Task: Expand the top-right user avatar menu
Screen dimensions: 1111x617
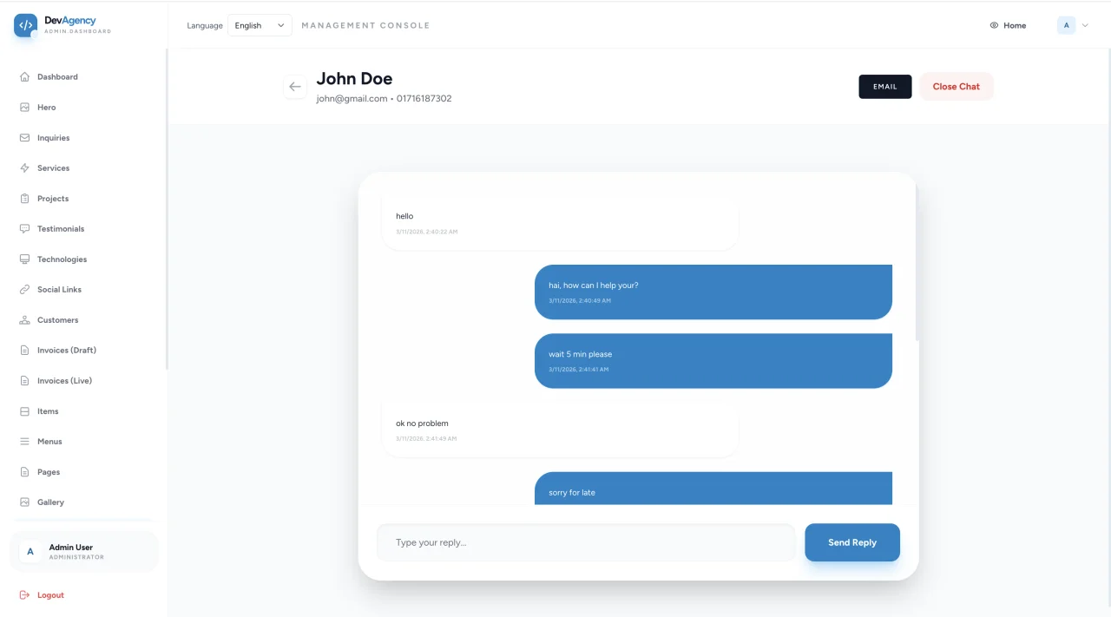Action: click(x=1073, y=26)
